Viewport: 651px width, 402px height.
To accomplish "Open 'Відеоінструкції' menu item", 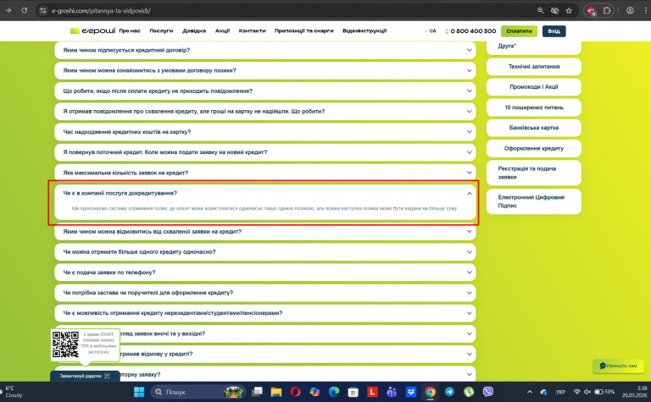I will click(364, 31).
